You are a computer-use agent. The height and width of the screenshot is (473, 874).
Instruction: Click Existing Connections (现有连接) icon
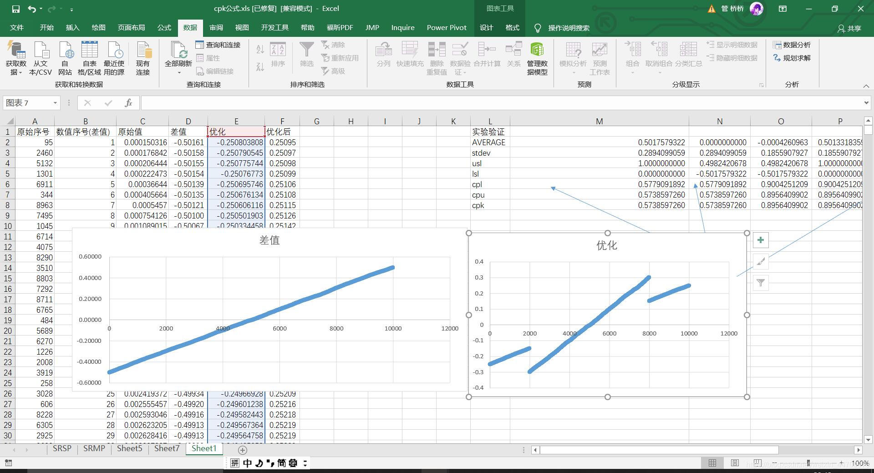click(x=143, y=59)
